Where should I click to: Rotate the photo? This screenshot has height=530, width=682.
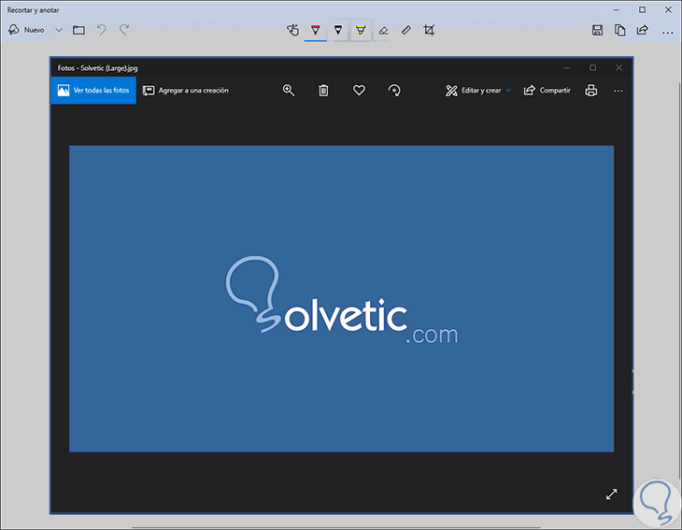click(x=394, y=91)
